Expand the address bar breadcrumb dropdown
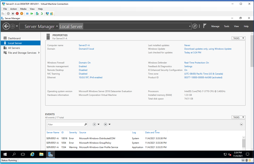The image size is (254, 164). click(x=190, y=26)
